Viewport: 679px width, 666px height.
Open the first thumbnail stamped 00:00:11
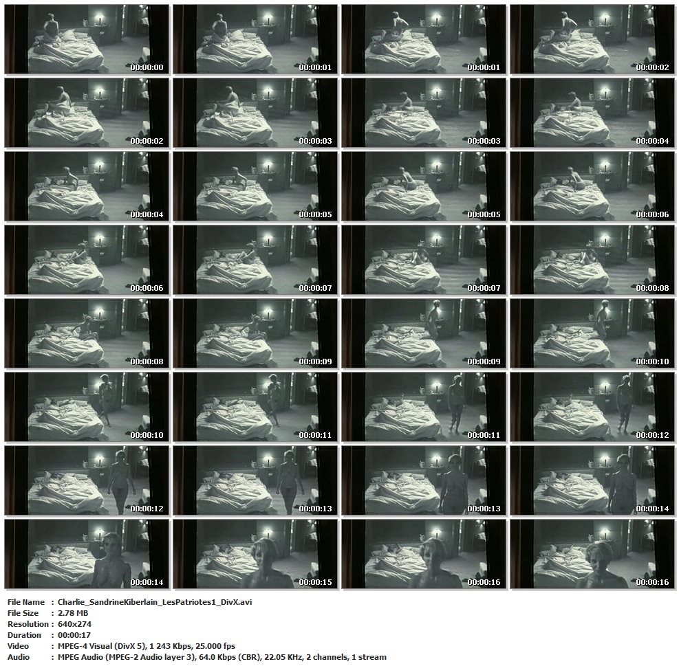[x=255, y=407]
